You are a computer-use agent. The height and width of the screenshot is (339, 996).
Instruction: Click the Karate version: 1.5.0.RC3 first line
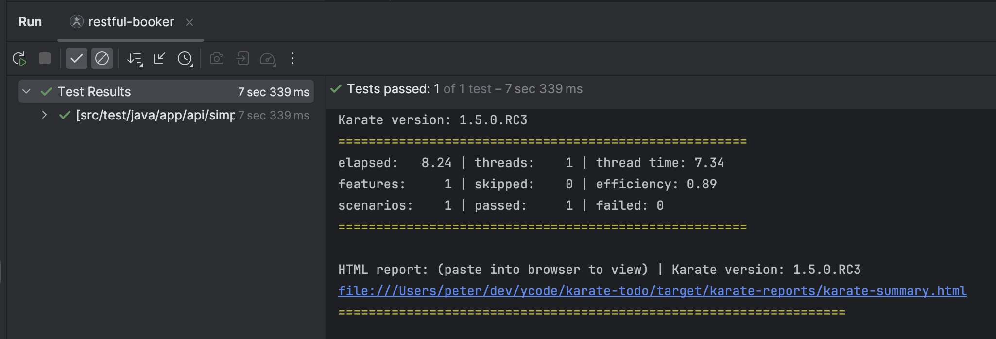pyautogui.click(x=432, y=120)
